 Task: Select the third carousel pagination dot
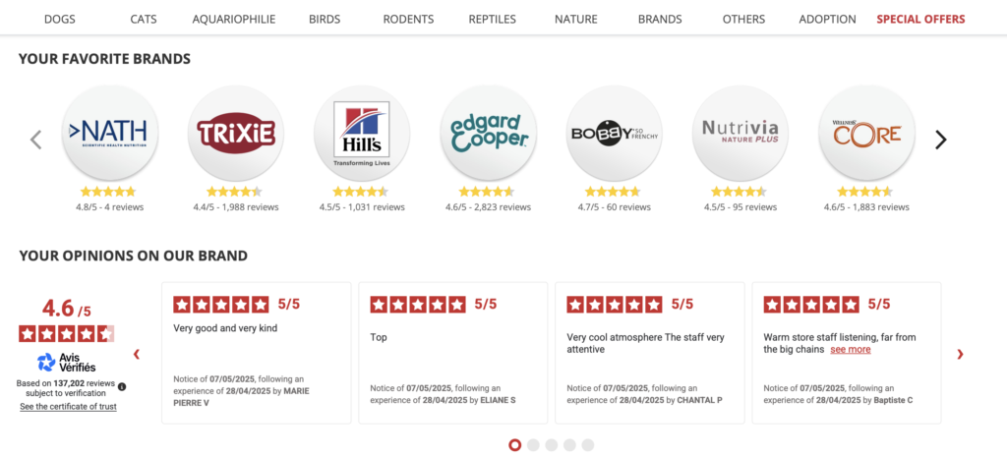(x=551, y=445)
